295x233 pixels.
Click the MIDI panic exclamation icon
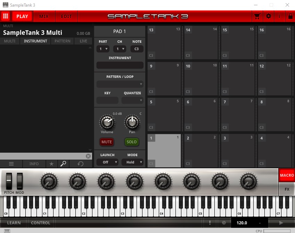(x=210, y=223)
